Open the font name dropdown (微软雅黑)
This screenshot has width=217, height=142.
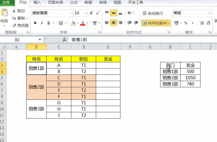(x=72, y=13)
